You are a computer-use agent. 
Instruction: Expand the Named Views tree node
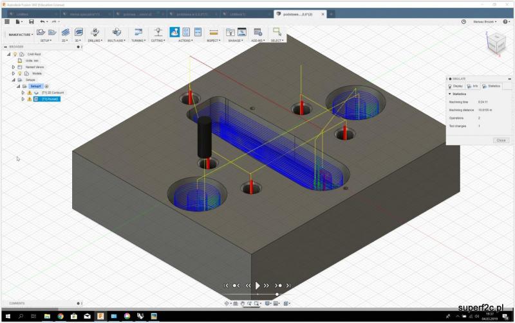click(x=14, y=67)
